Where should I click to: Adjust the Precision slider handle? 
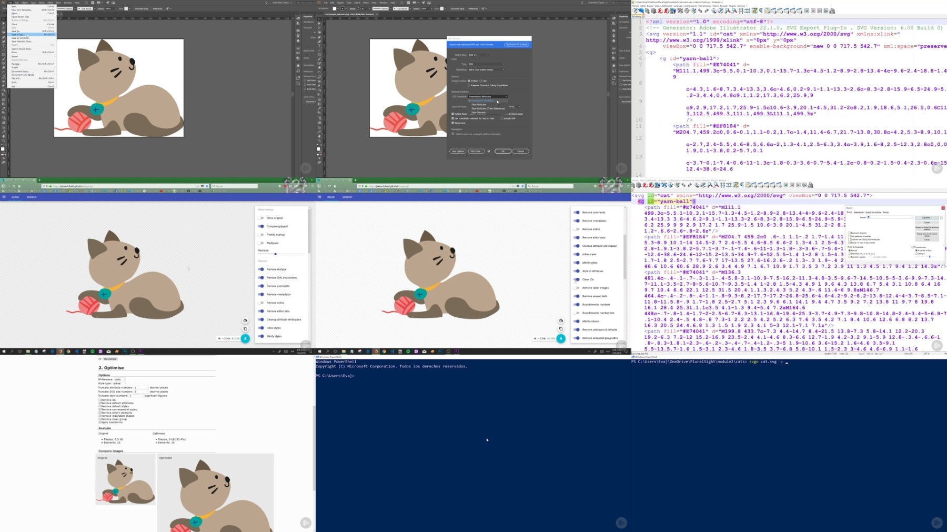(275, 254)
